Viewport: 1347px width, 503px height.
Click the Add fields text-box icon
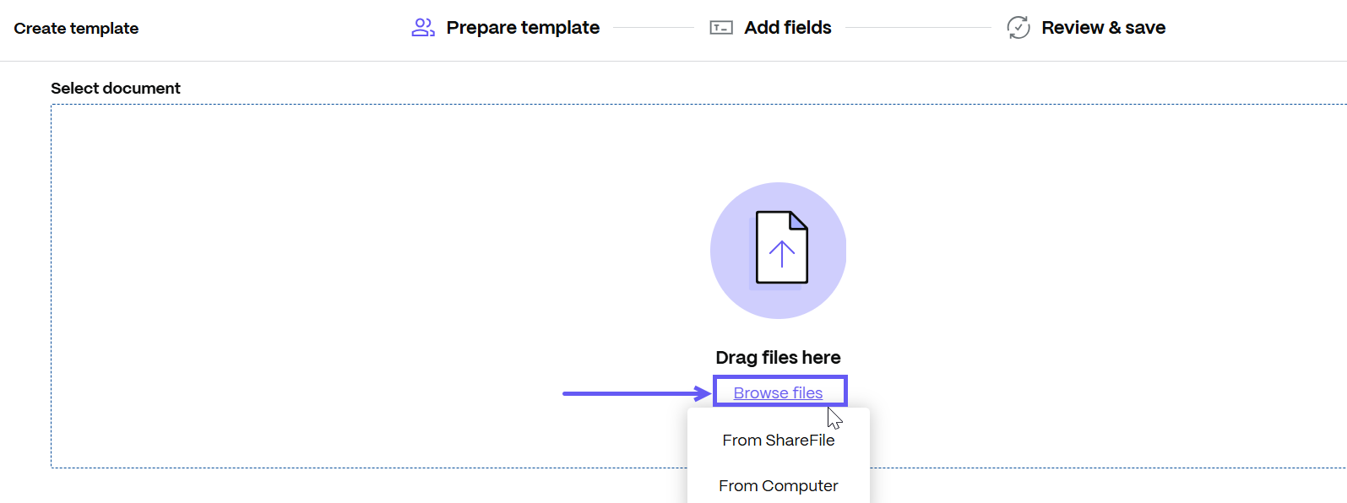[720, 28]
